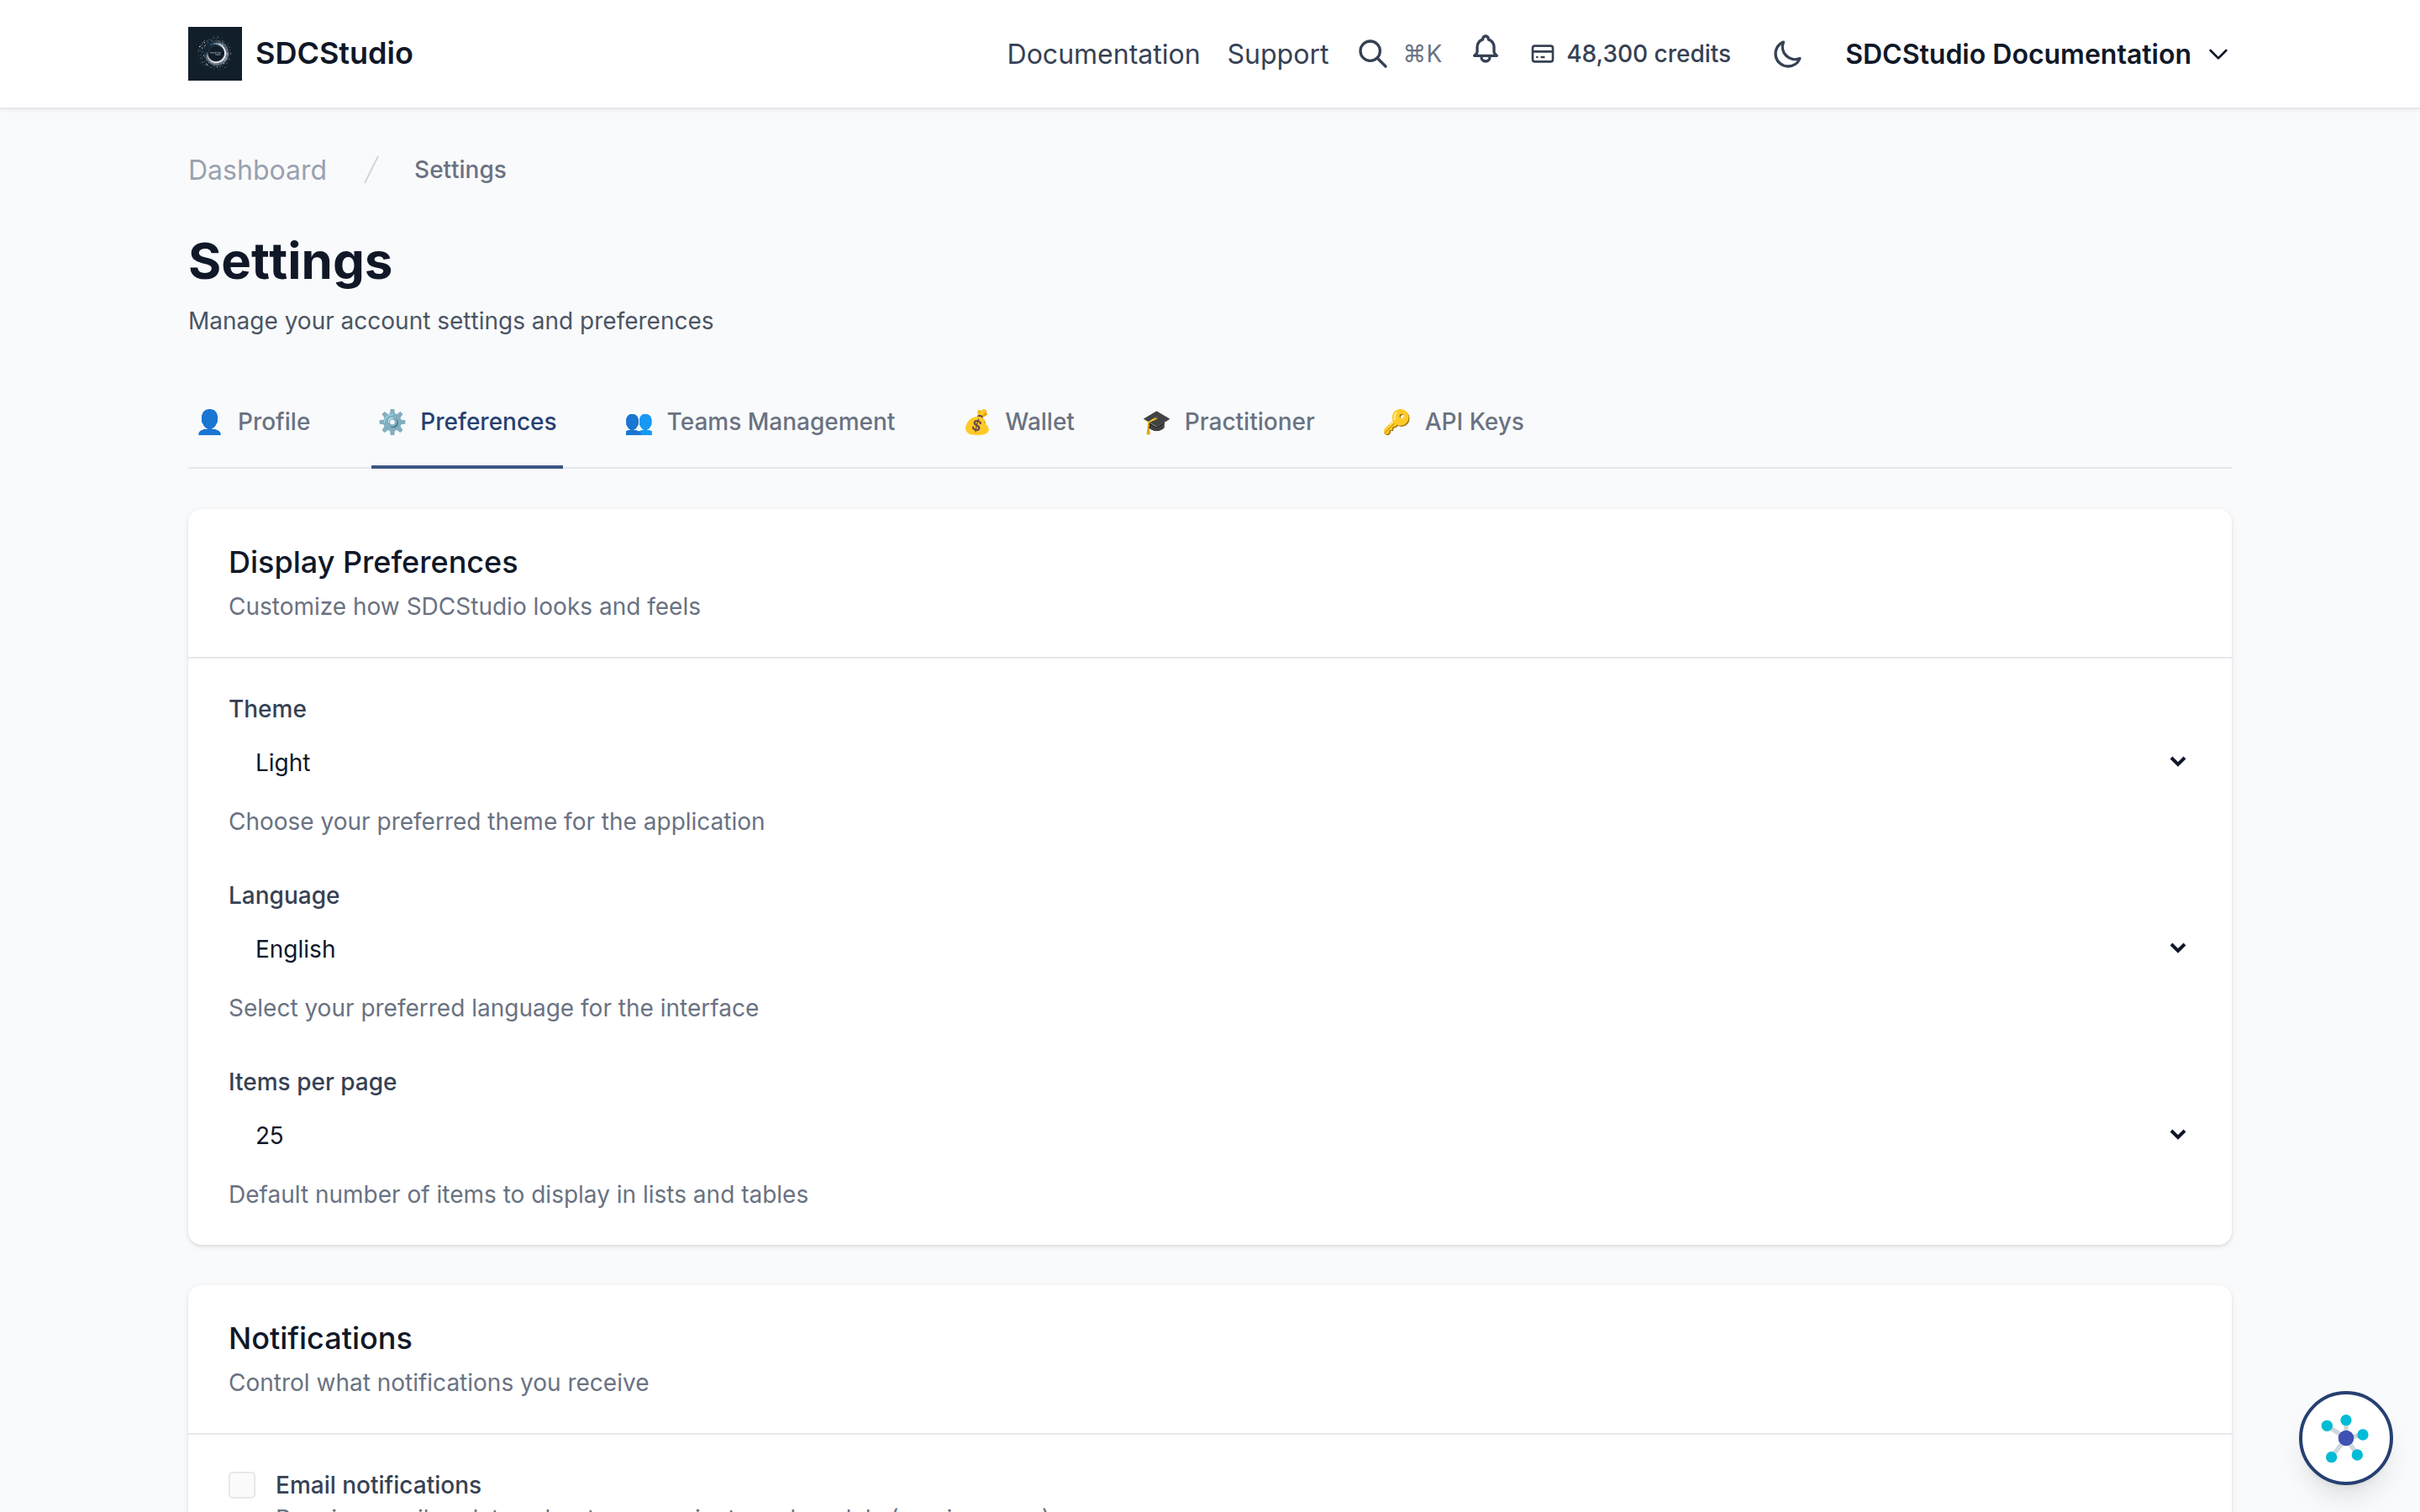2420x1512 pixels.
Task: Click the Profile tab person icon
Action: [x=209, y=422]
